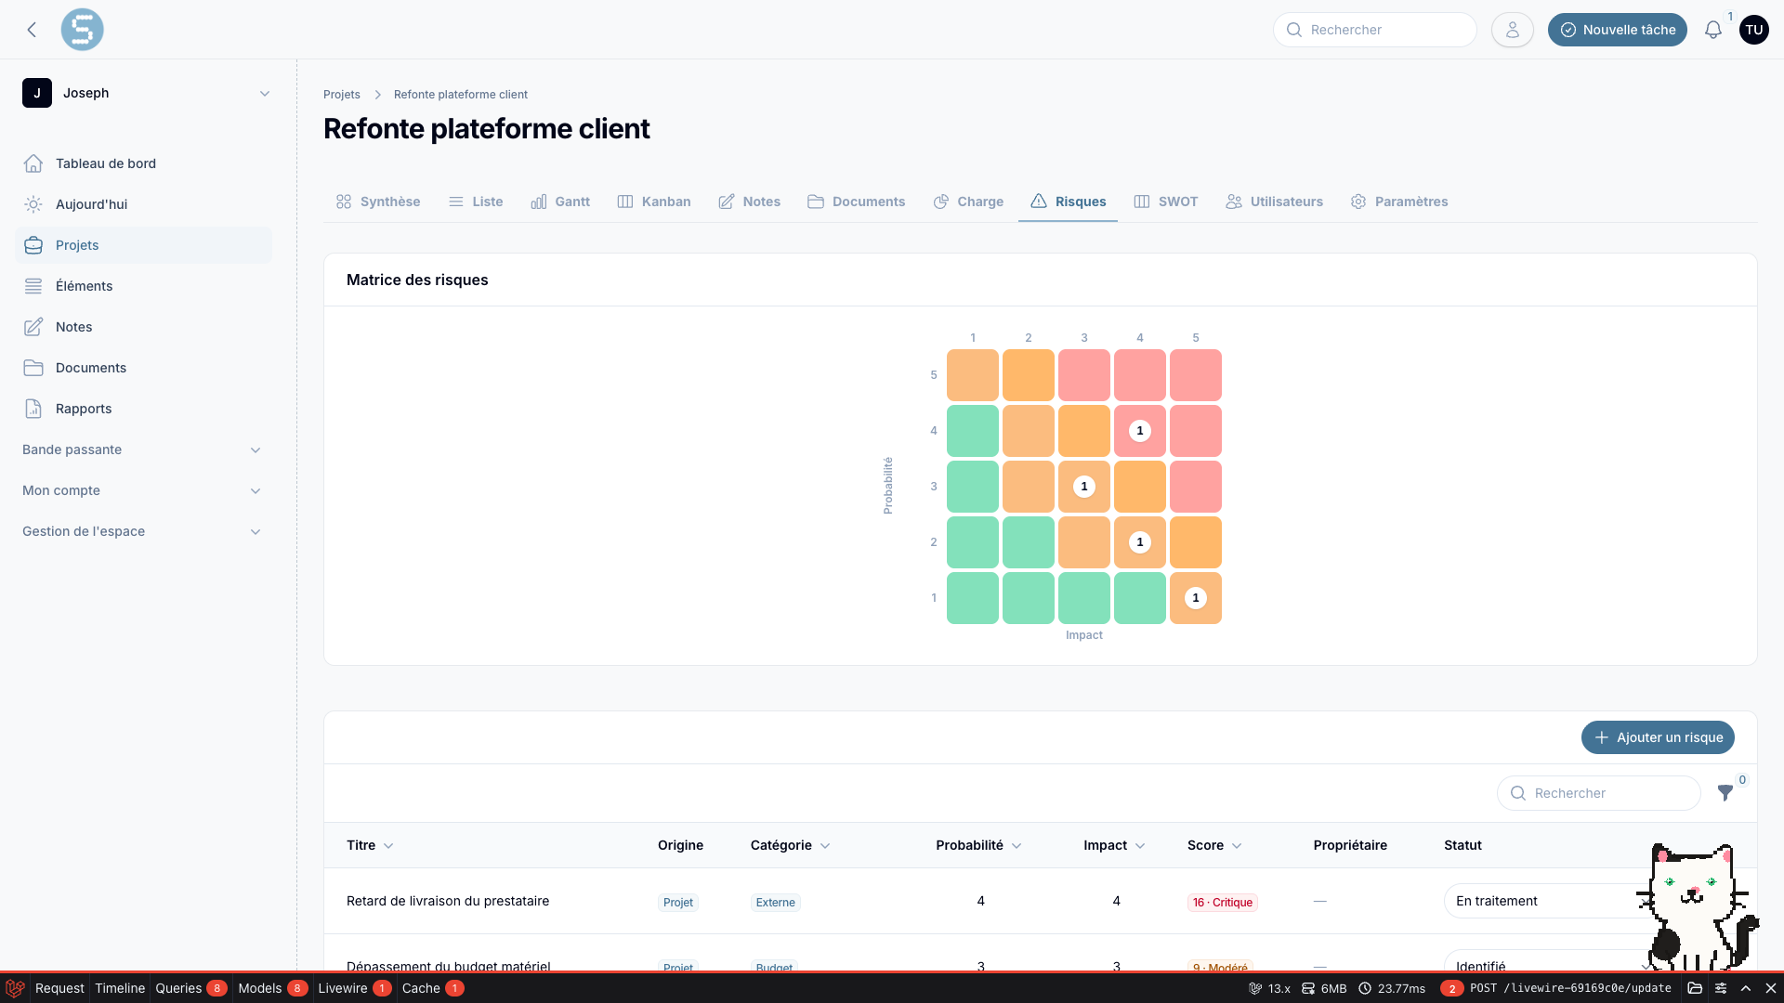Image resolution: width=1784 pixels, height=1003 pixels.
Task: Open the notifications bell
Action: [x=1712, y=30]
